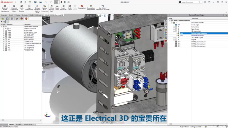Save the assembly with the disk icon

coord(35,2)
